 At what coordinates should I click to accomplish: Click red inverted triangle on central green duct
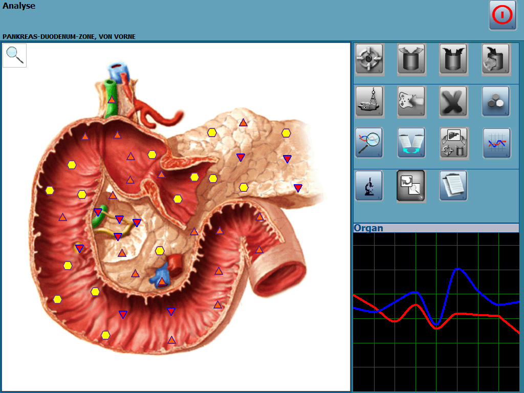(98, 212)
